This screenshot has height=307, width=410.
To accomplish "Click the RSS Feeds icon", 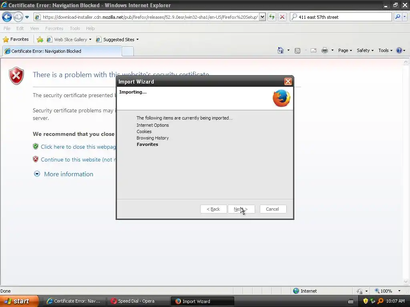I will click(297, 51).
